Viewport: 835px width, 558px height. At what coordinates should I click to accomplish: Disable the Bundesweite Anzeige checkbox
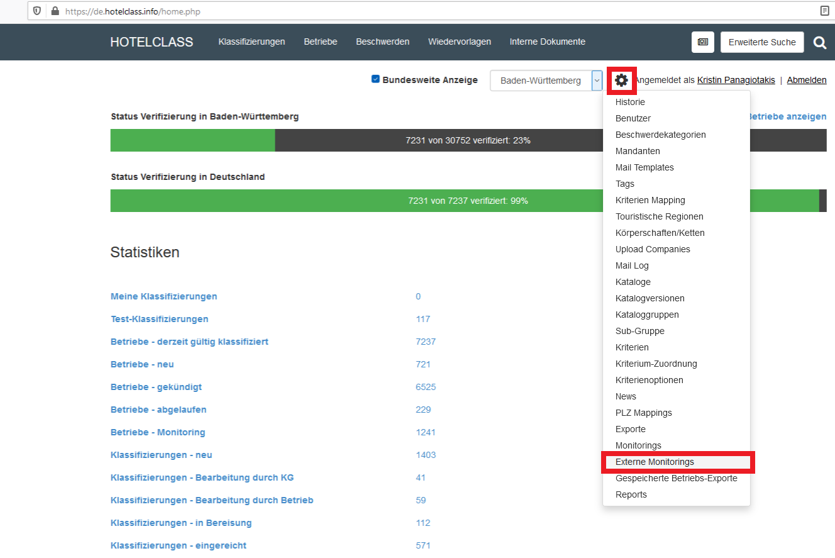tap(375, 79)
